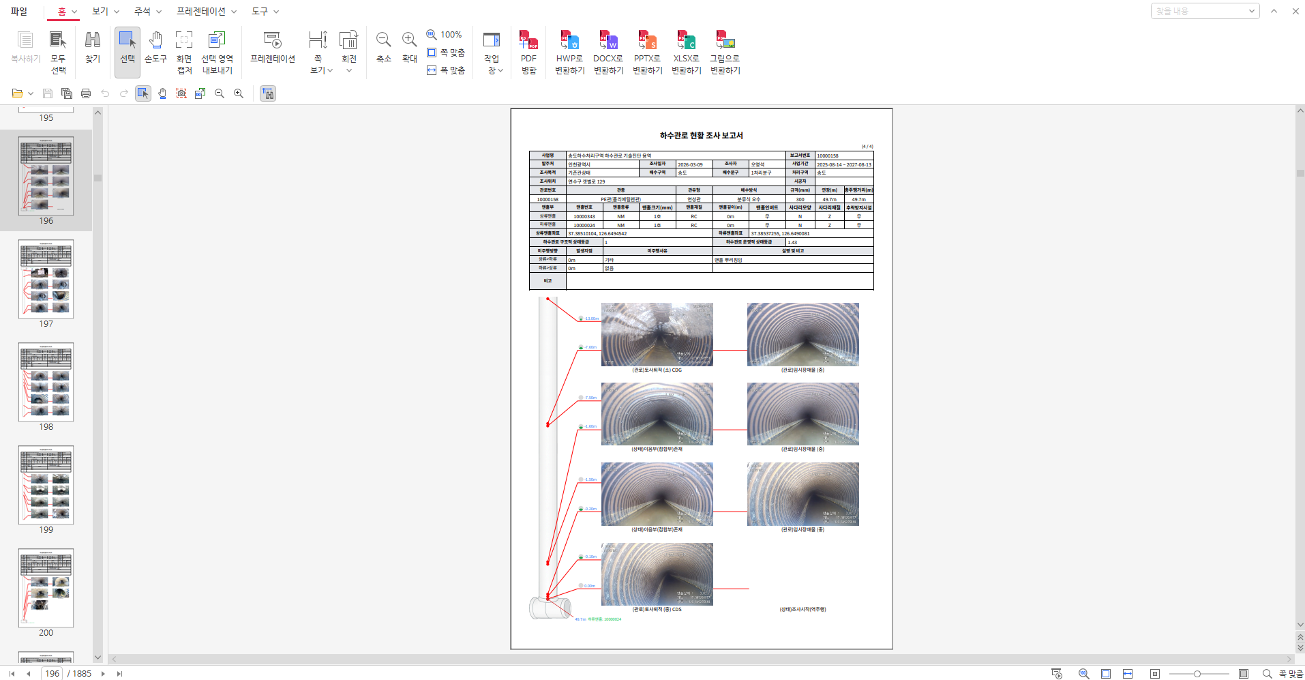The width and height of the screenshot is (1305, 680).
Task: Click the 확대 (Zoom In) ribbon icon
Action: [409, 48]
